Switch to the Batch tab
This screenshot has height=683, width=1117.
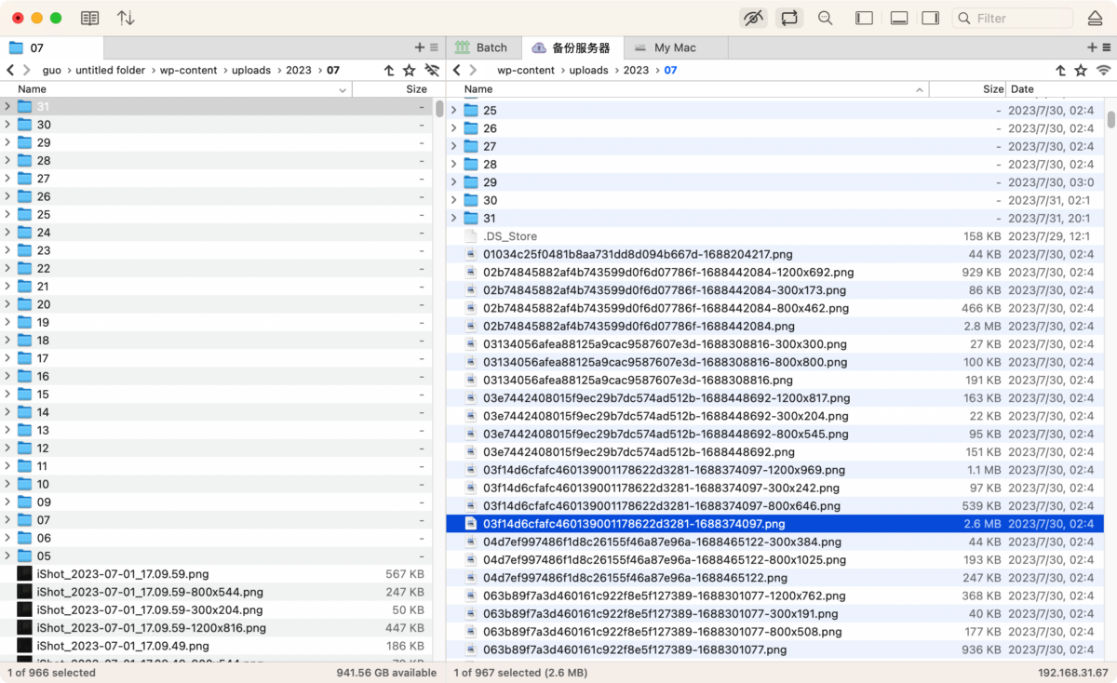pos(483,47)
